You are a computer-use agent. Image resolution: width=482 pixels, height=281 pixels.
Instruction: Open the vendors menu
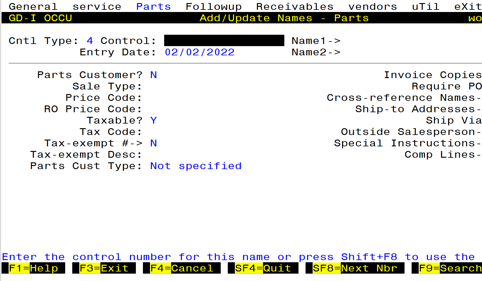click(x=373, y=6)
